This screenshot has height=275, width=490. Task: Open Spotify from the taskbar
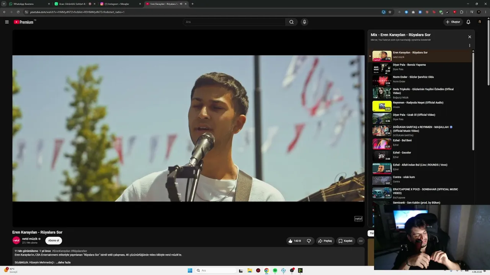[275, 270]
